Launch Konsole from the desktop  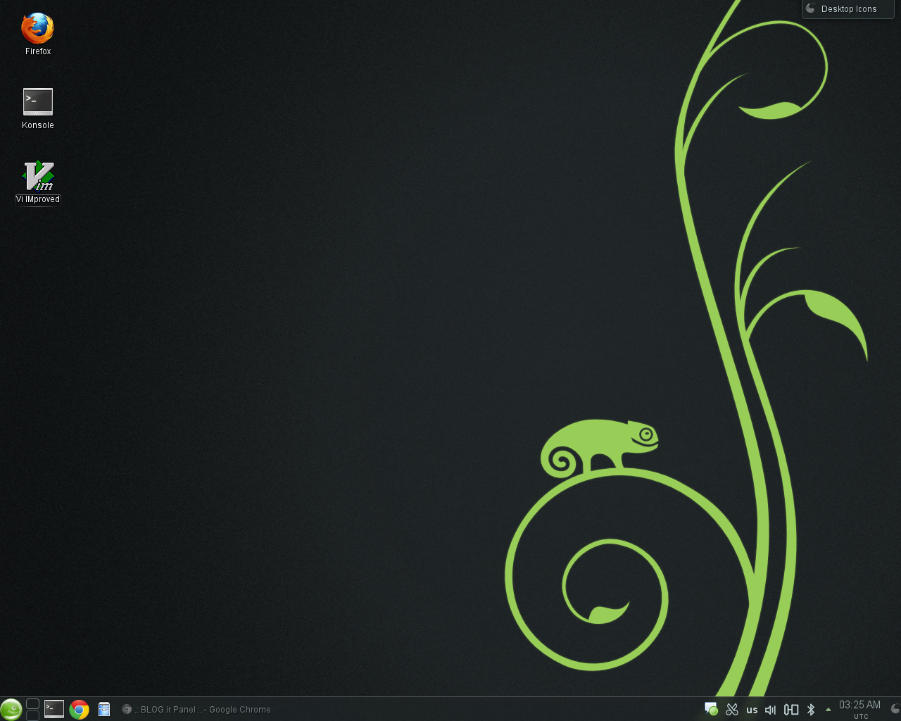[37, 103]
